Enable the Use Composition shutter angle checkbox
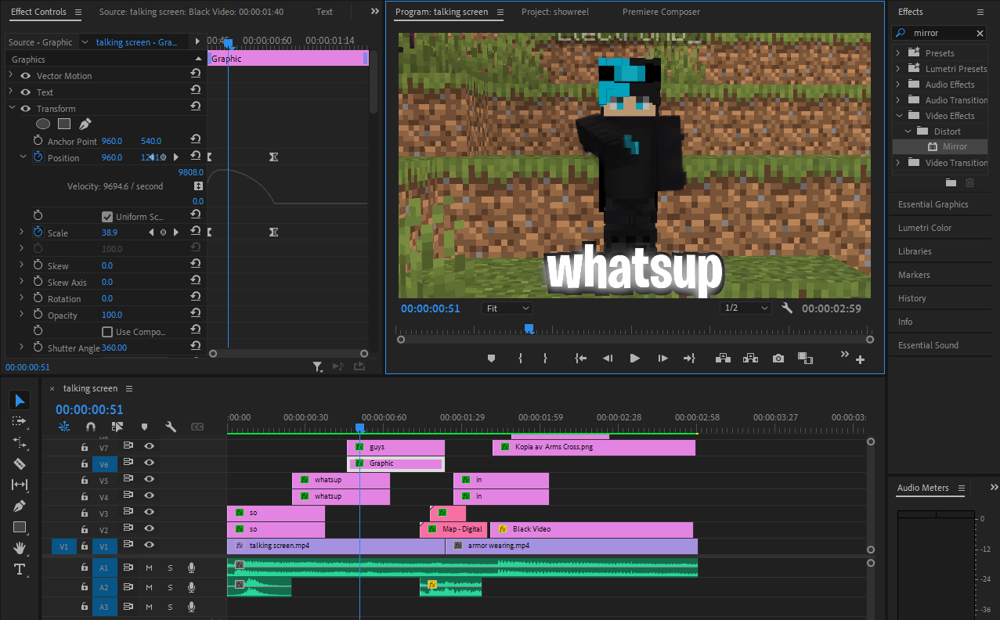This screenshot has height=620, width=1000. 107,332
